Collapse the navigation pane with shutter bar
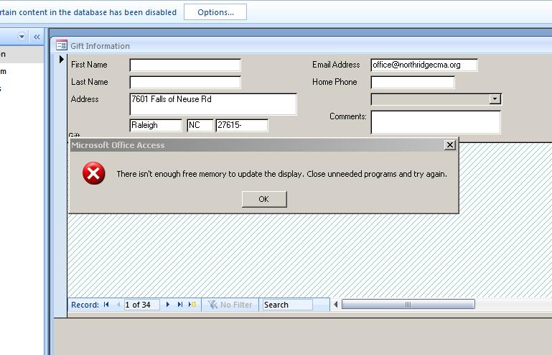This screenshot has height=355, width=552. [36, 37]
